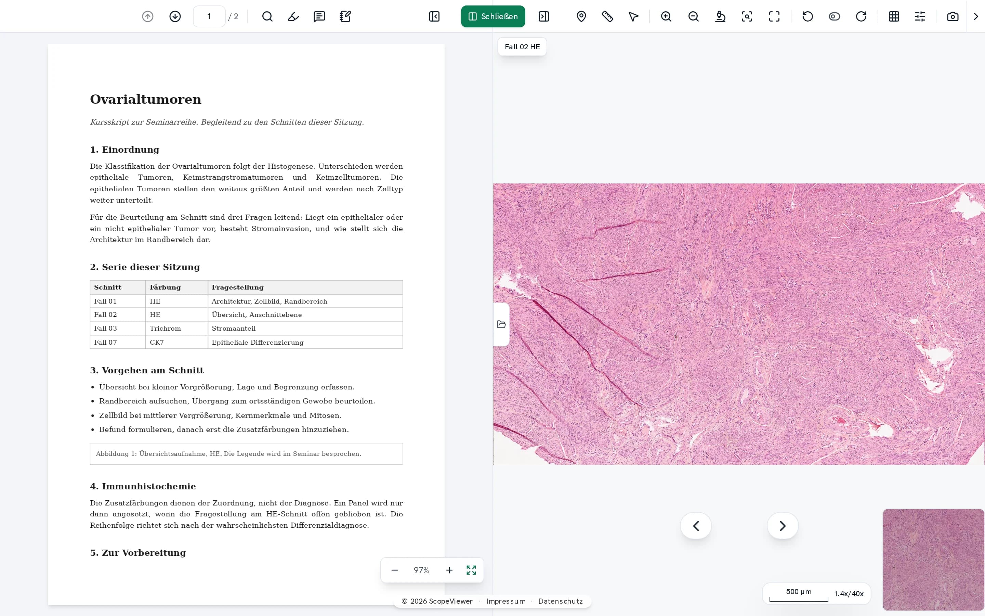Open the Datenschutz link

point(561,601)
